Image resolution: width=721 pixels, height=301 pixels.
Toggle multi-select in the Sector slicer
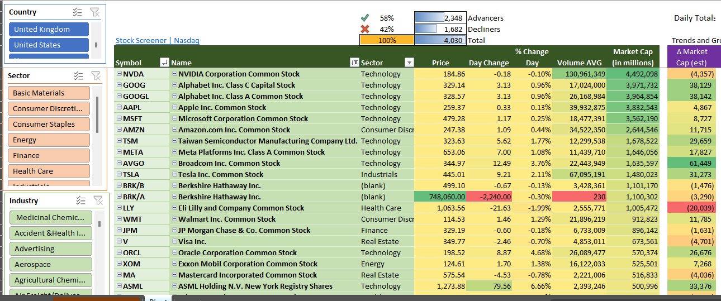click(78, 75)
